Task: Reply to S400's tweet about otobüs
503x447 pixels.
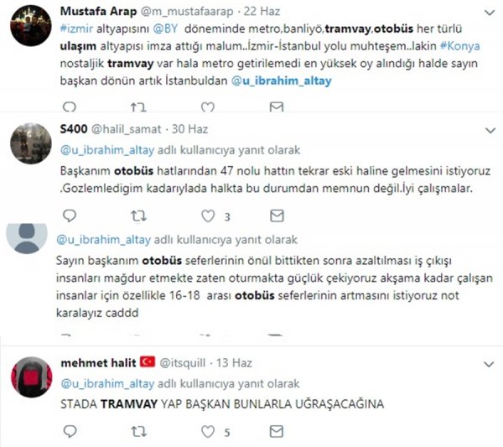Action: tap(70, 216)
